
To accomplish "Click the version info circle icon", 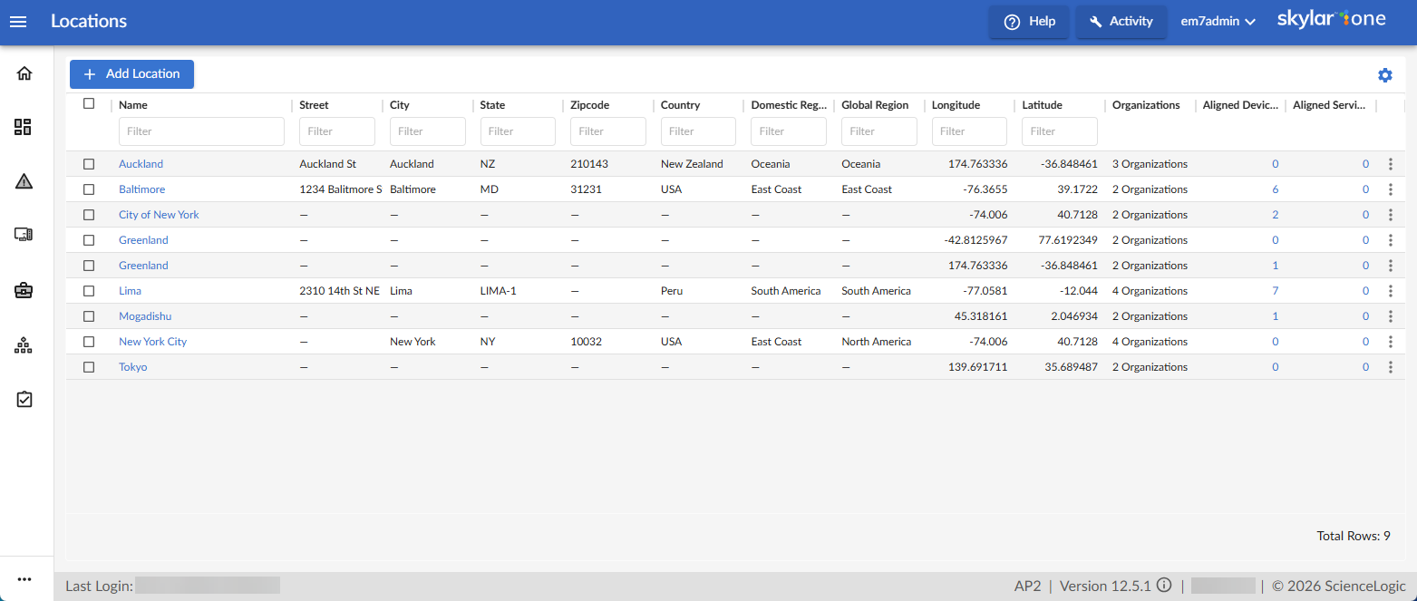I will click(x=1164, y=586).
